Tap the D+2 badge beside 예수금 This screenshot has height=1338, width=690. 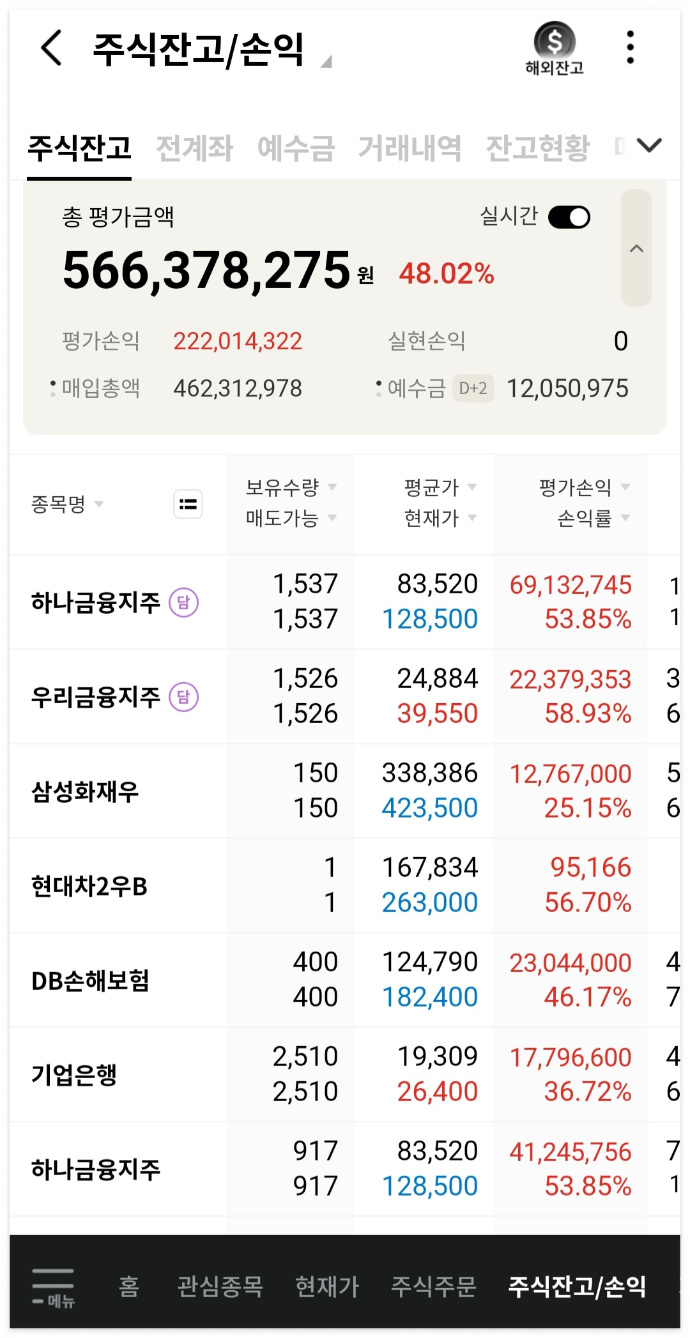(x=473, y=388)
